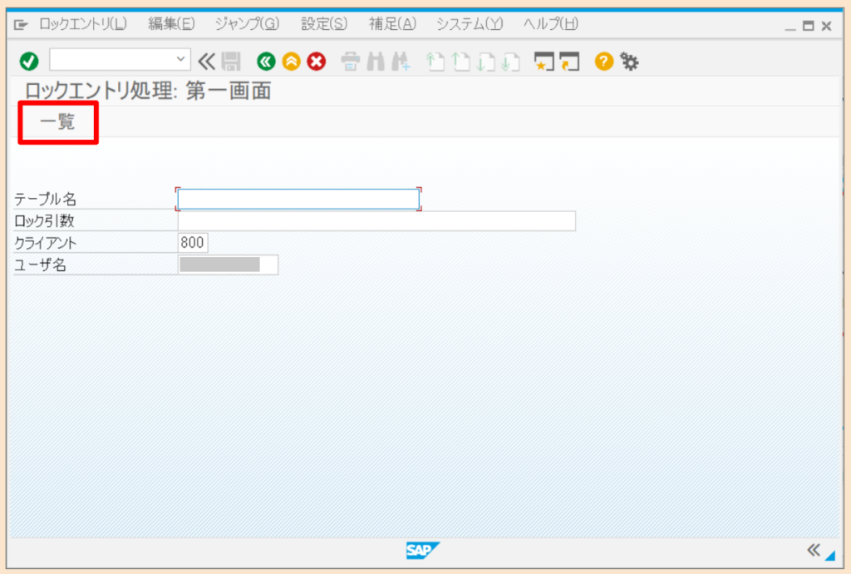Click the Print icon
851x574 pixels.
point(350,62)
